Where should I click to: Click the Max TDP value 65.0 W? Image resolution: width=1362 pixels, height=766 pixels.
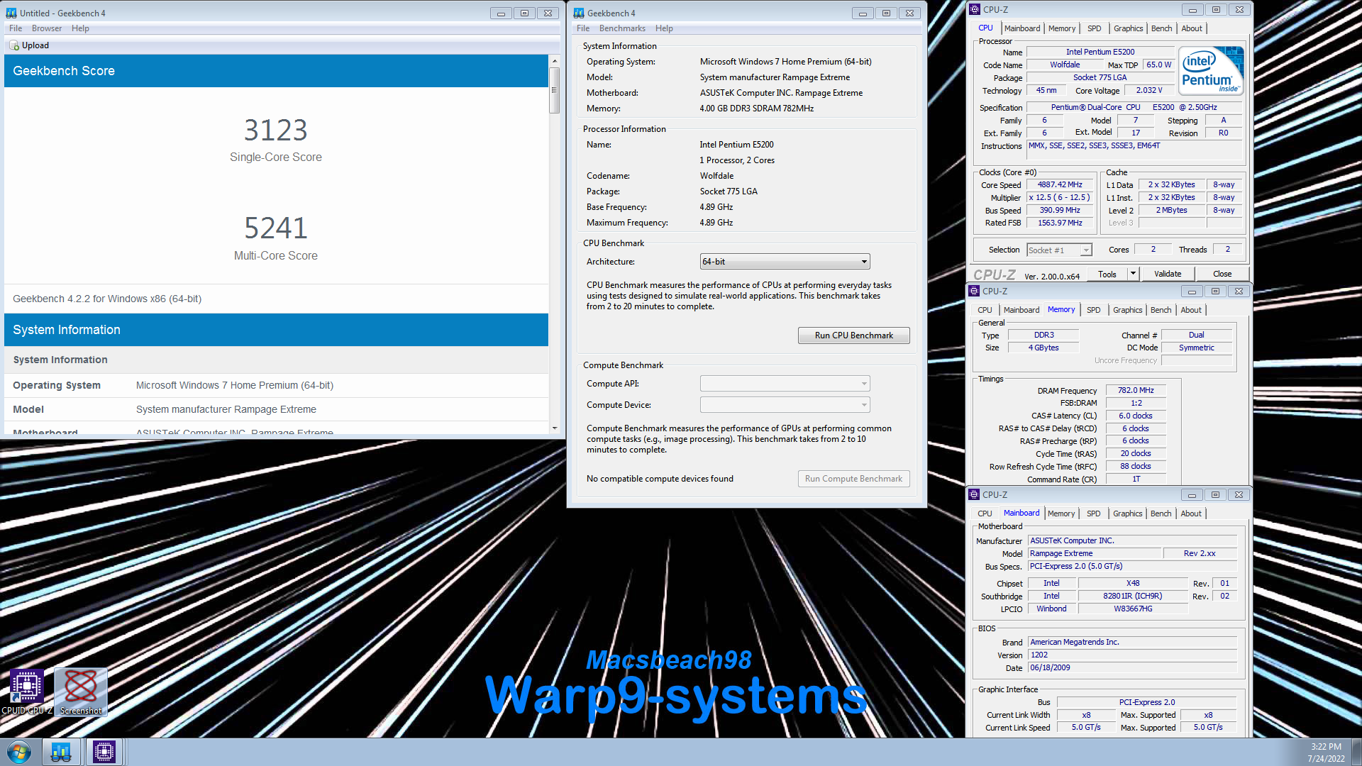[1158, 65]
